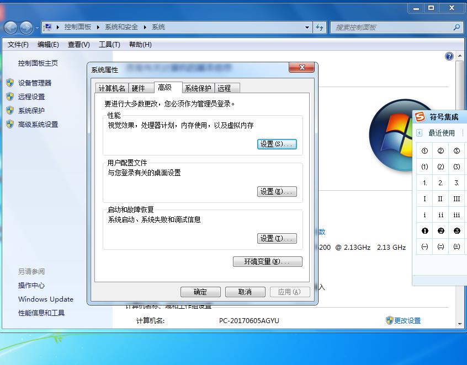The image size is (467, 365).
Task: Open the 工具(T) menu
Action: coord(109,45)
